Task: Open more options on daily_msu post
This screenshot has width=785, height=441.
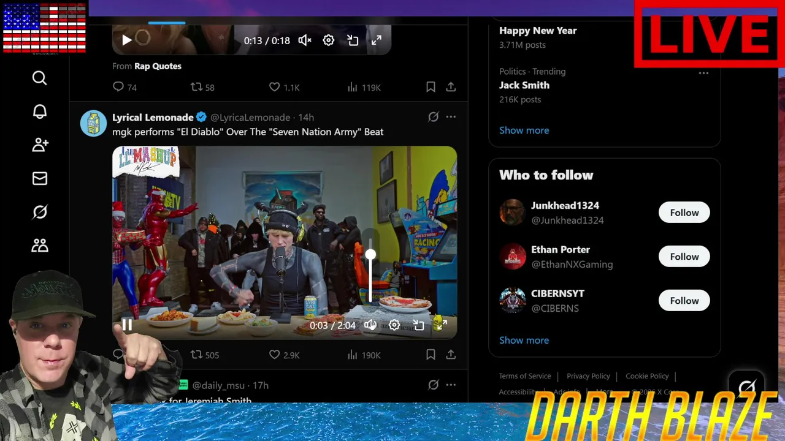Action: (x=451, y=385)
